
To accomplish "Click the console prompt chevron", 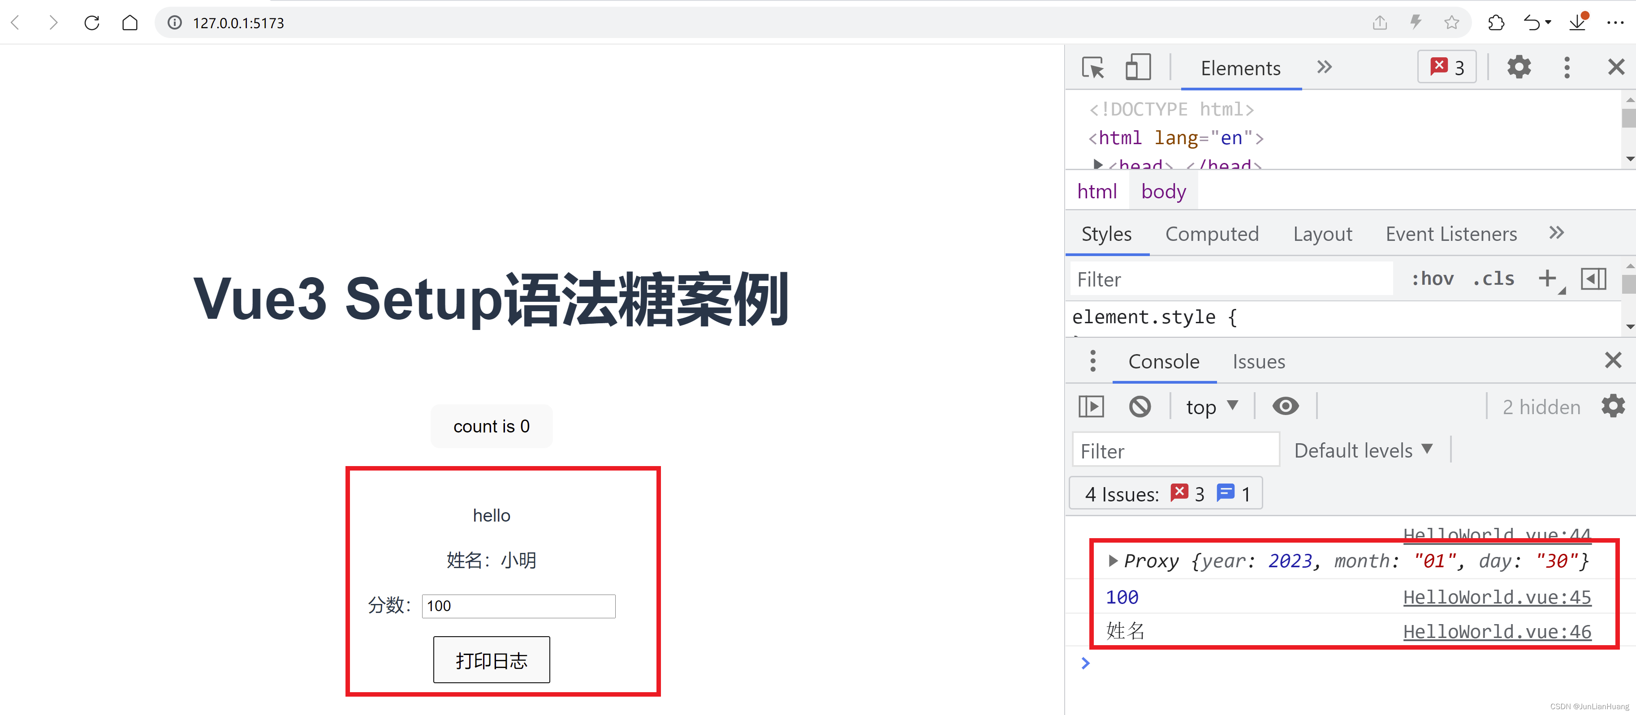I will click(1085, 663).
